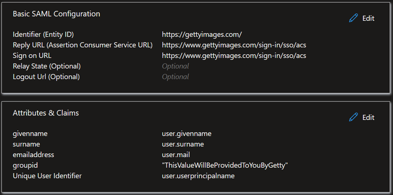Click the https://gettyimages.com/ identifier value
Viewport: 393px width, 195px height.
[x=202, y=35]
